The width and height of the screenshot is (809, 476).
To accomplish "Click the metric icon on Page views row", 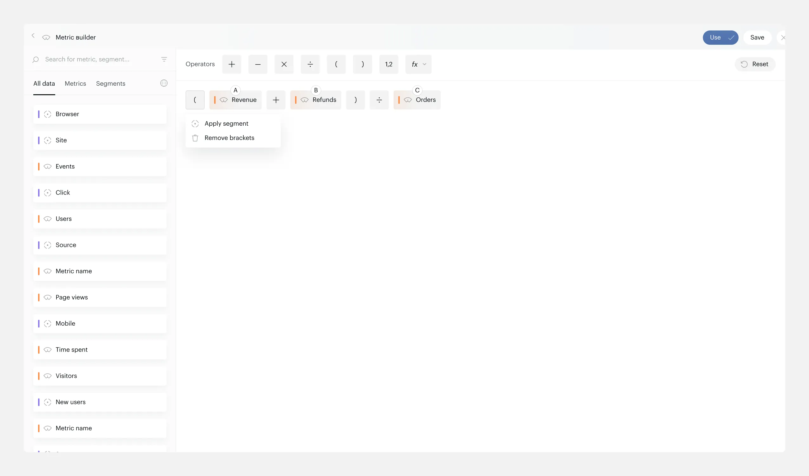I will (x=48, y=298).
